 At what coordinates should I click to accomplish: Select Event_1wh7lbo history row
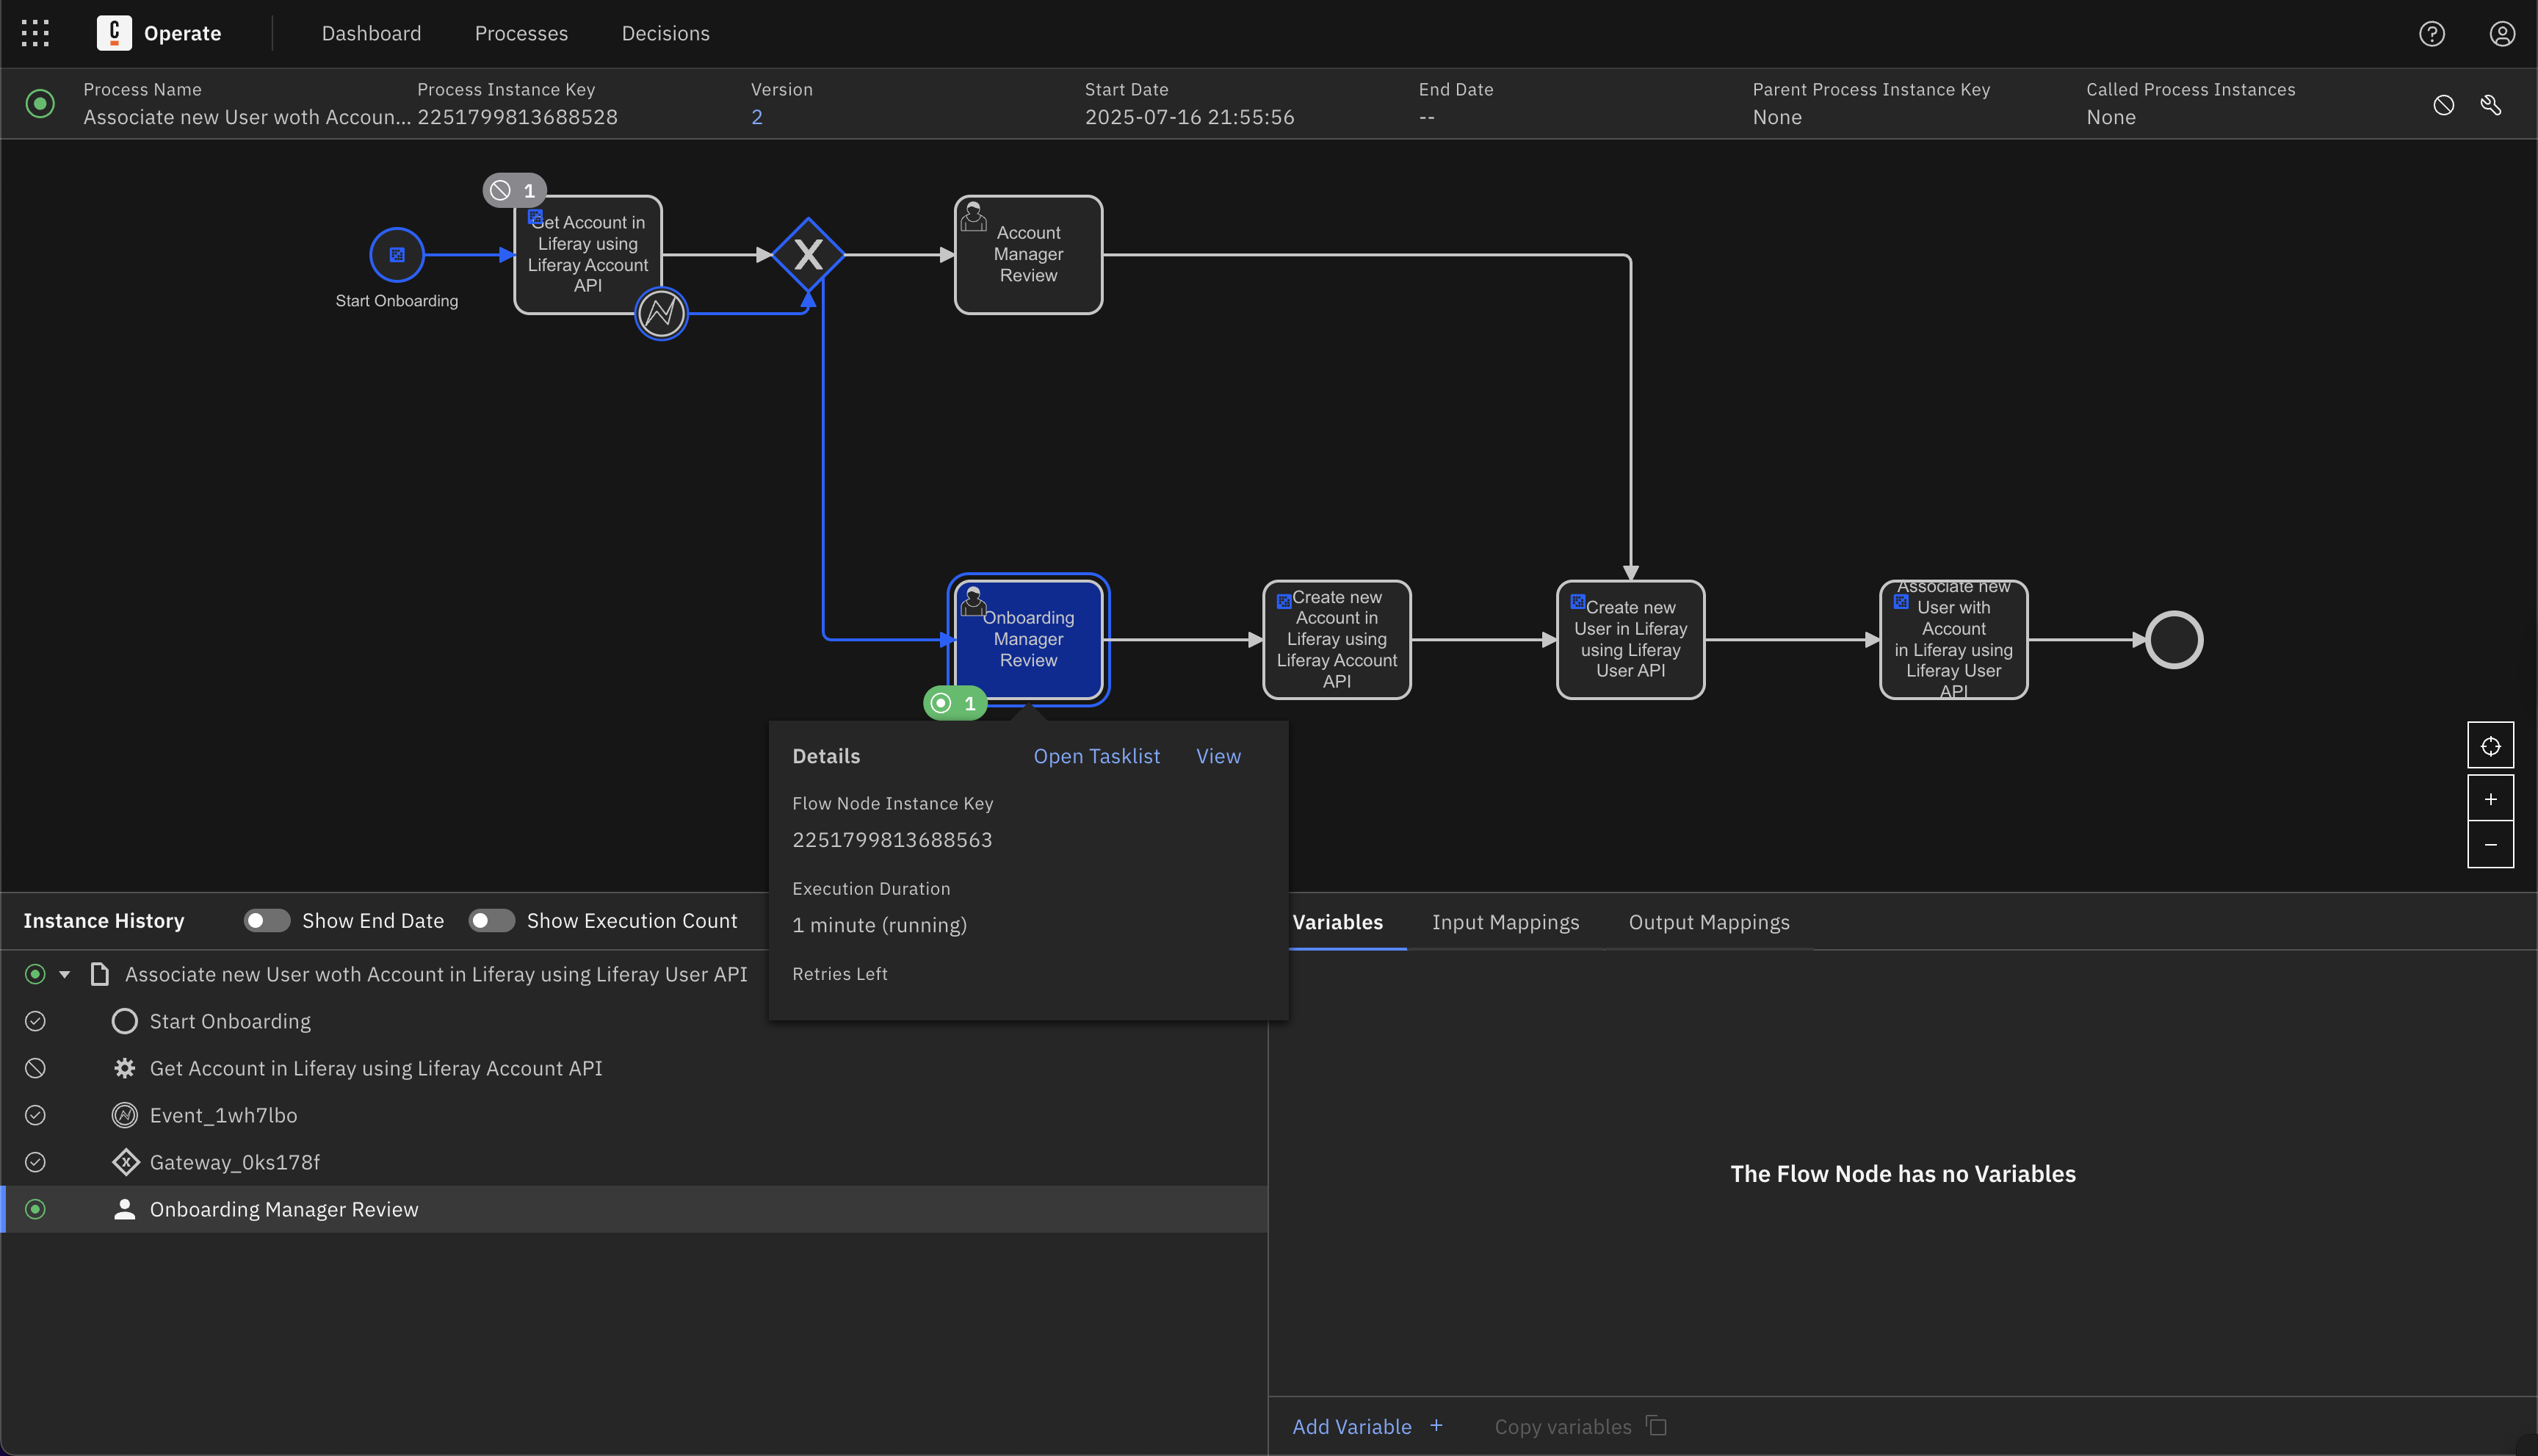634,1115
